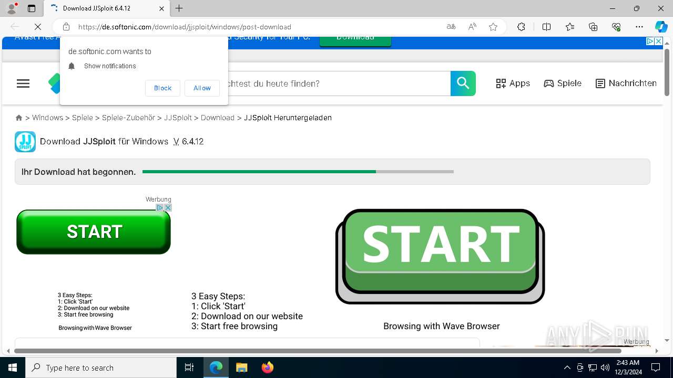Go to the home breadcrumb icon
Screen dimensions: 673x378
click(x=19, y=118)
